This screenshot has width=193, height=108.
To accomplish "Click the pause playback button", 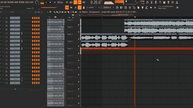I will click(x=46, y=2).
